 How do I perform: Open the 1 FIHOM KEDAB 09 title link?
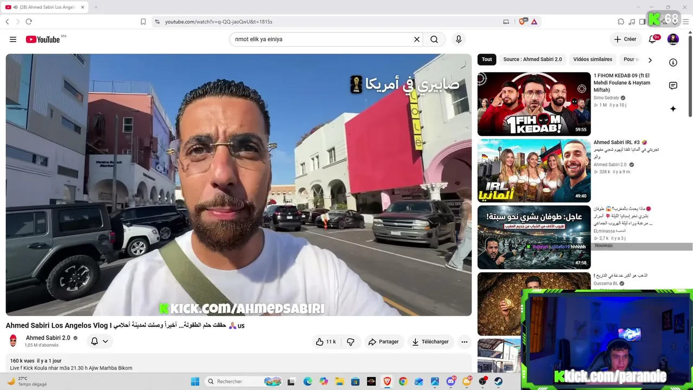tap(622, 83)
